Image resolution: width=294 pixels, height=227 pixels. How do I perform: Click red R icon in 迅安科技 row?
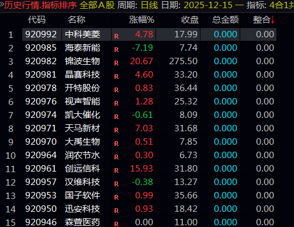(x=116, y=211)
